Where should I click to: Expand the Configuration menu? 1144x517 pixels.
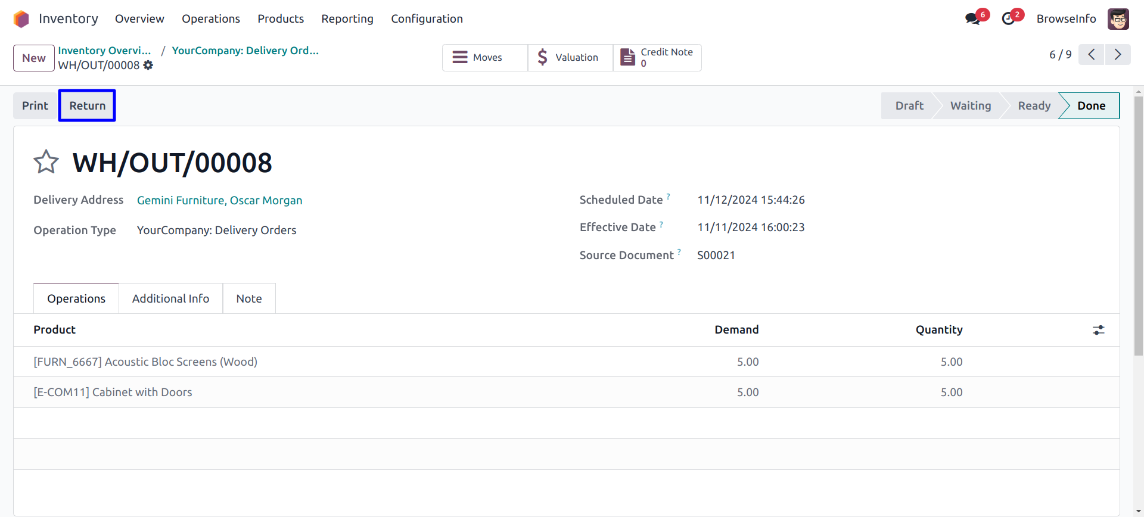427,19
